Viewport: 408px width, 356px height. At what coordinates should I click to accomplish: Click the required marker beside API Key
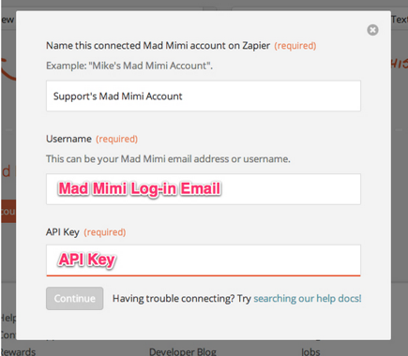point(105,232)
